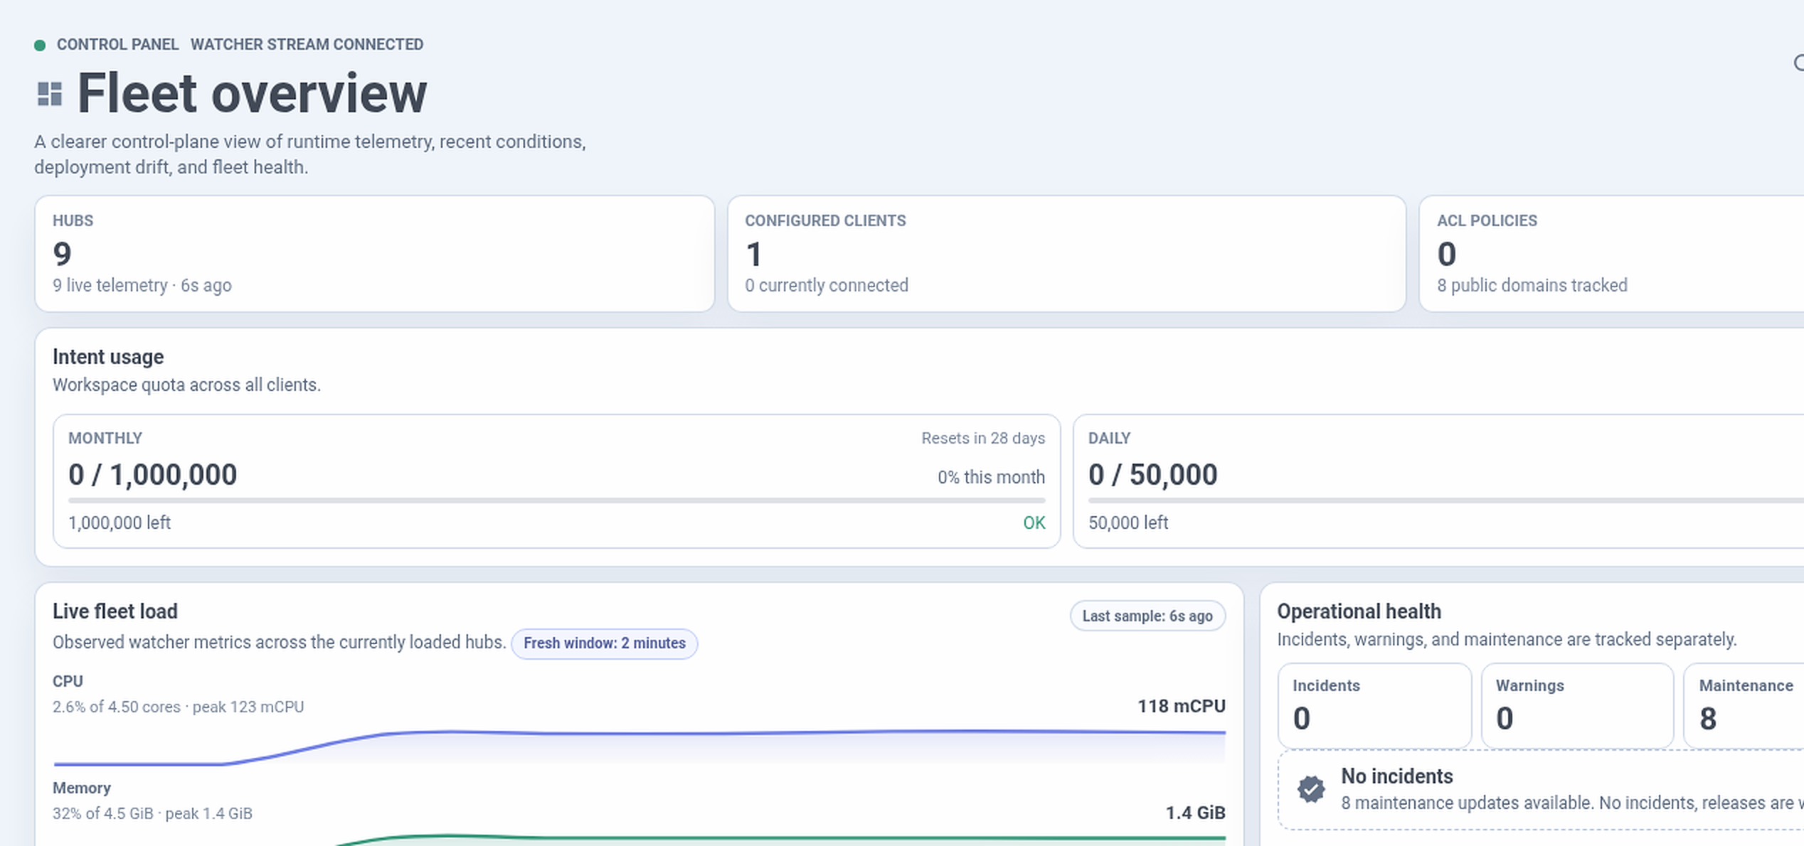
Task: Click the 'Fresh window: 2 minutes' pill
Action: coord(605,643)
